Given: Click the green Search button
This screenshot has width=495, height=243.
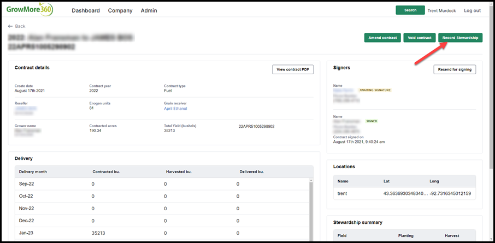Looking at the screenshot, I should (410, 10).
